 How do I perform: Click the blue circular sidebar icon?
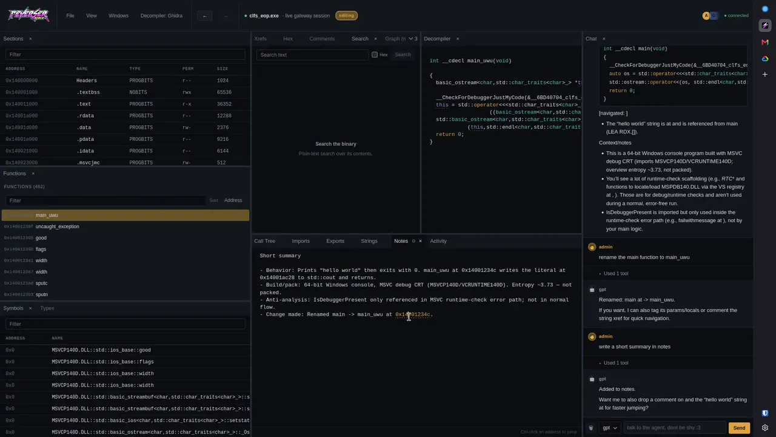coord(765,9)
